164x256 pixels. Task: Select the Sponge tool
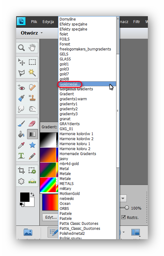click(x=32, y=109)
